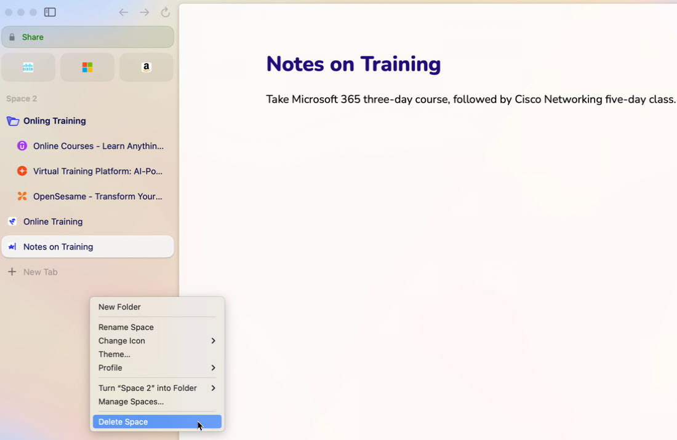Collapse the Onling Training folder
Image resolution: width=677 pixels, height=440 pixels.
coord(13,121)
